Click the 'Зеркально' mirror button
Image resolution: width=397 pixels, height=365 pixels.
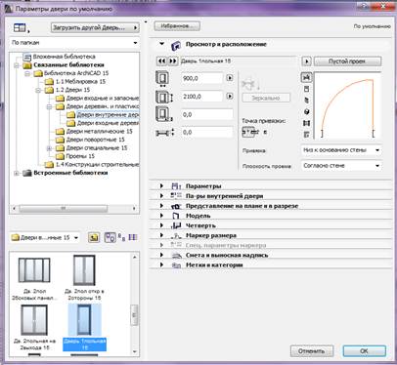point(266,98)
